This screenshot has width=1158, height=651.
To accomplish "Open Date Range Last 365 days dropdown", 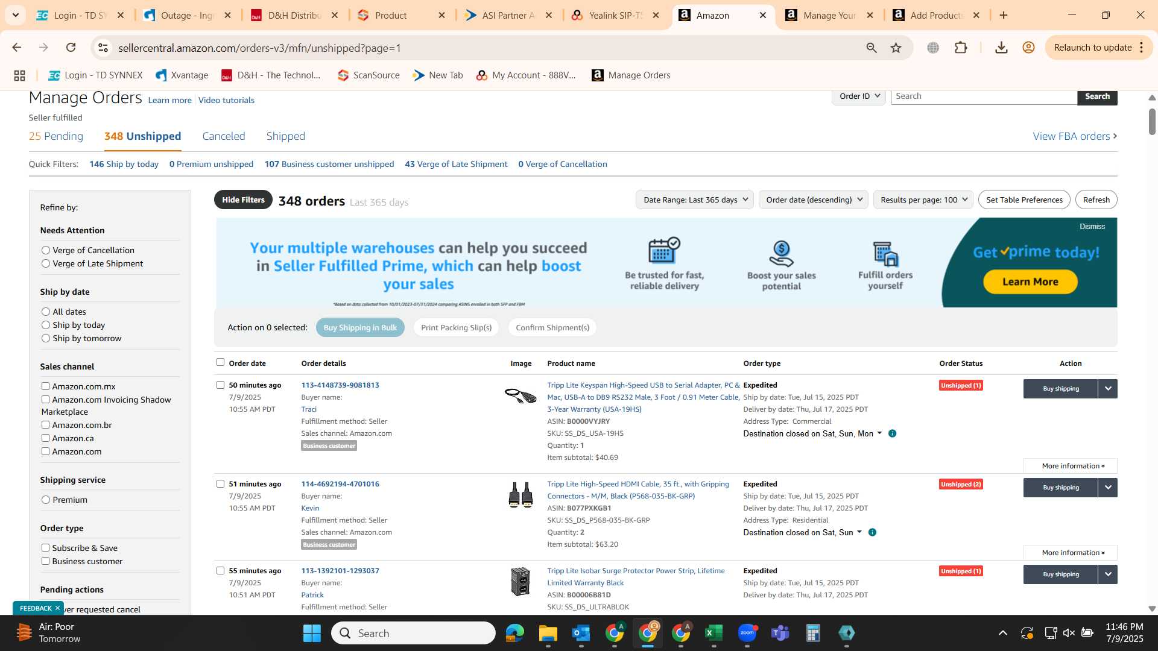I will tap(695, 200).
